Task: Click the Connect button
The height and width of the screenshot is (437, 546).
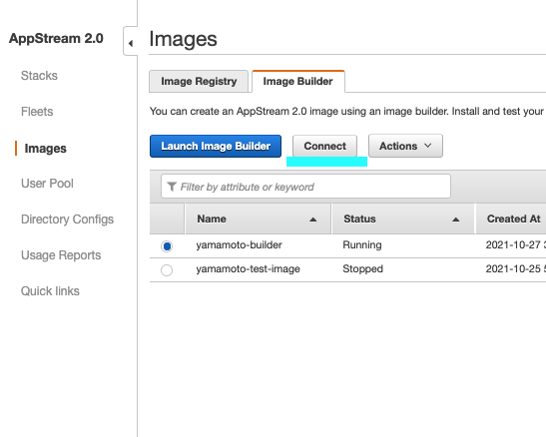Action: (x=324, y=146)
